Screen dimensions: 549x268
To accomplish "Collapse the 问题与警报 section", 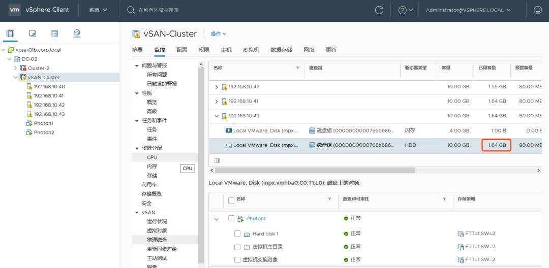I will [x=137, y=65].
